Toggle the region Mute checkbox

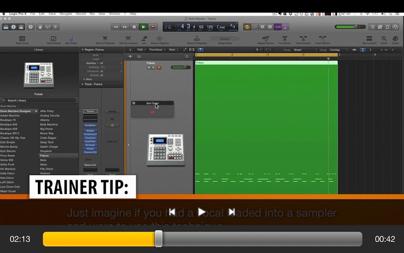[x=101, y=55]
